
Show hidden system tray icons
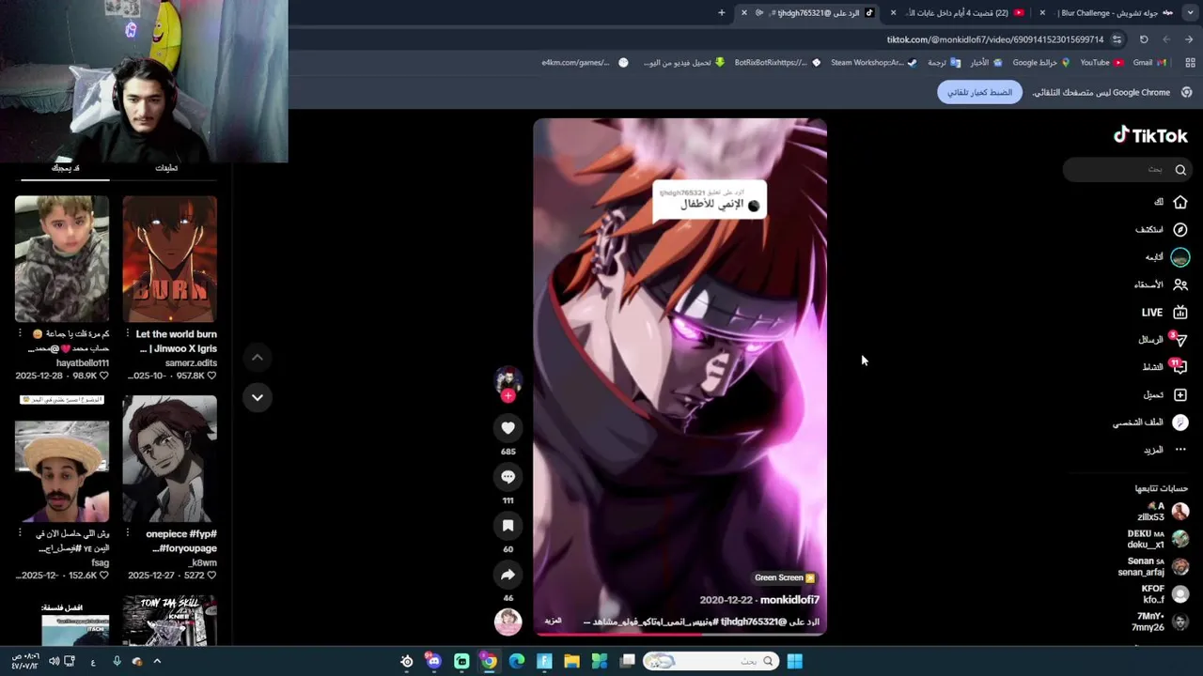156,661
